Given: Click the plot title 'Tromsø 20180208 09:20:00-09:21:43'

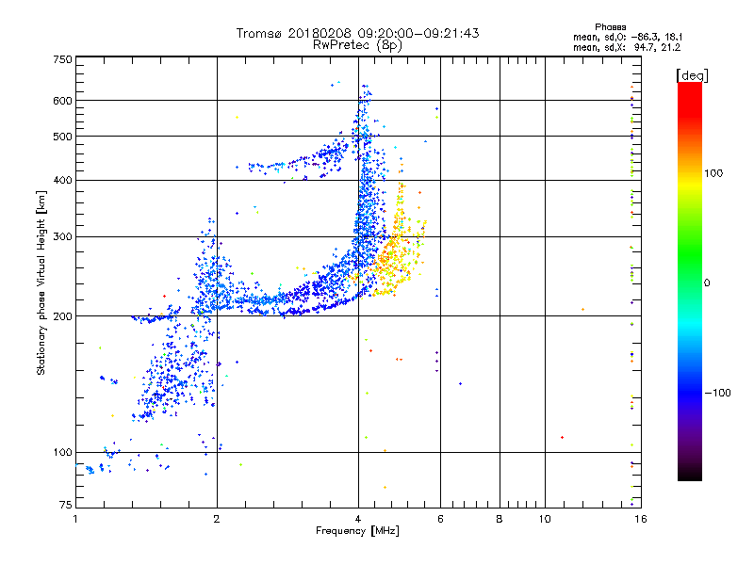Looking at the screenshot, I should [357, 33].
